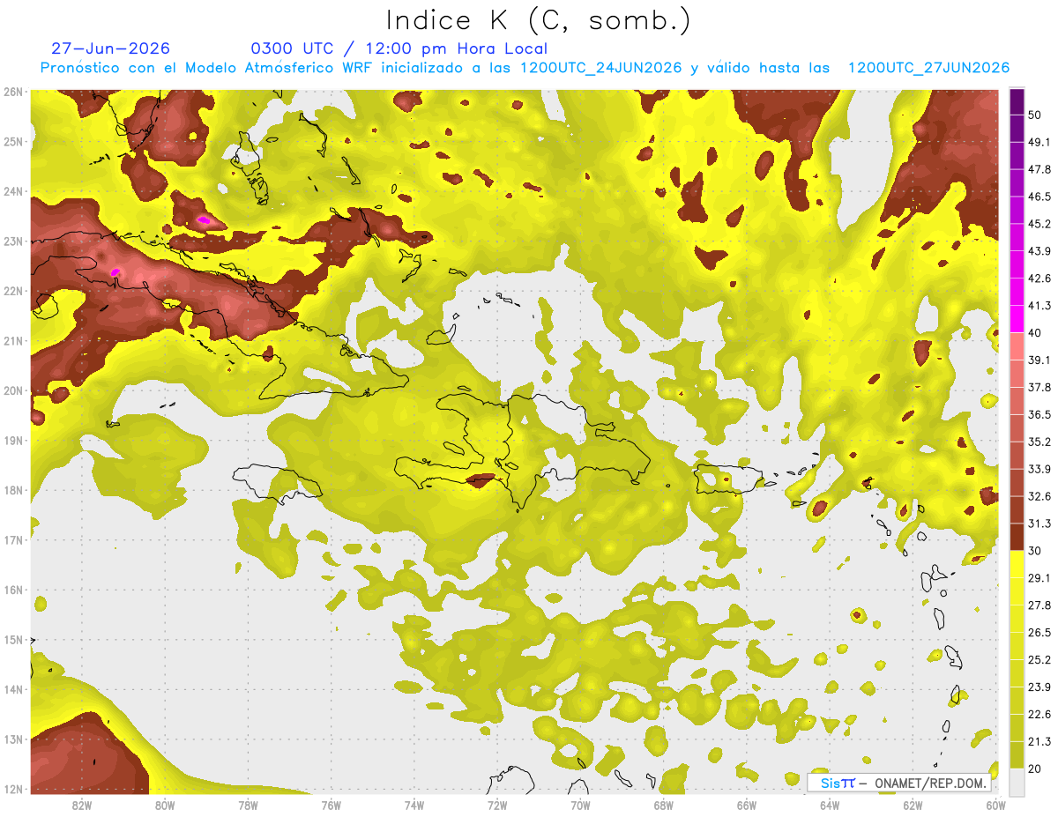Click the 16N latitude label
The image size is (1058, 817).
pos(12,590)
